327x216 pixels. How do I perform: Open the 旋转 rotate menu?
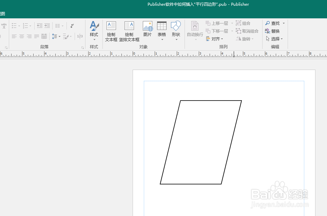coord(245,39)
